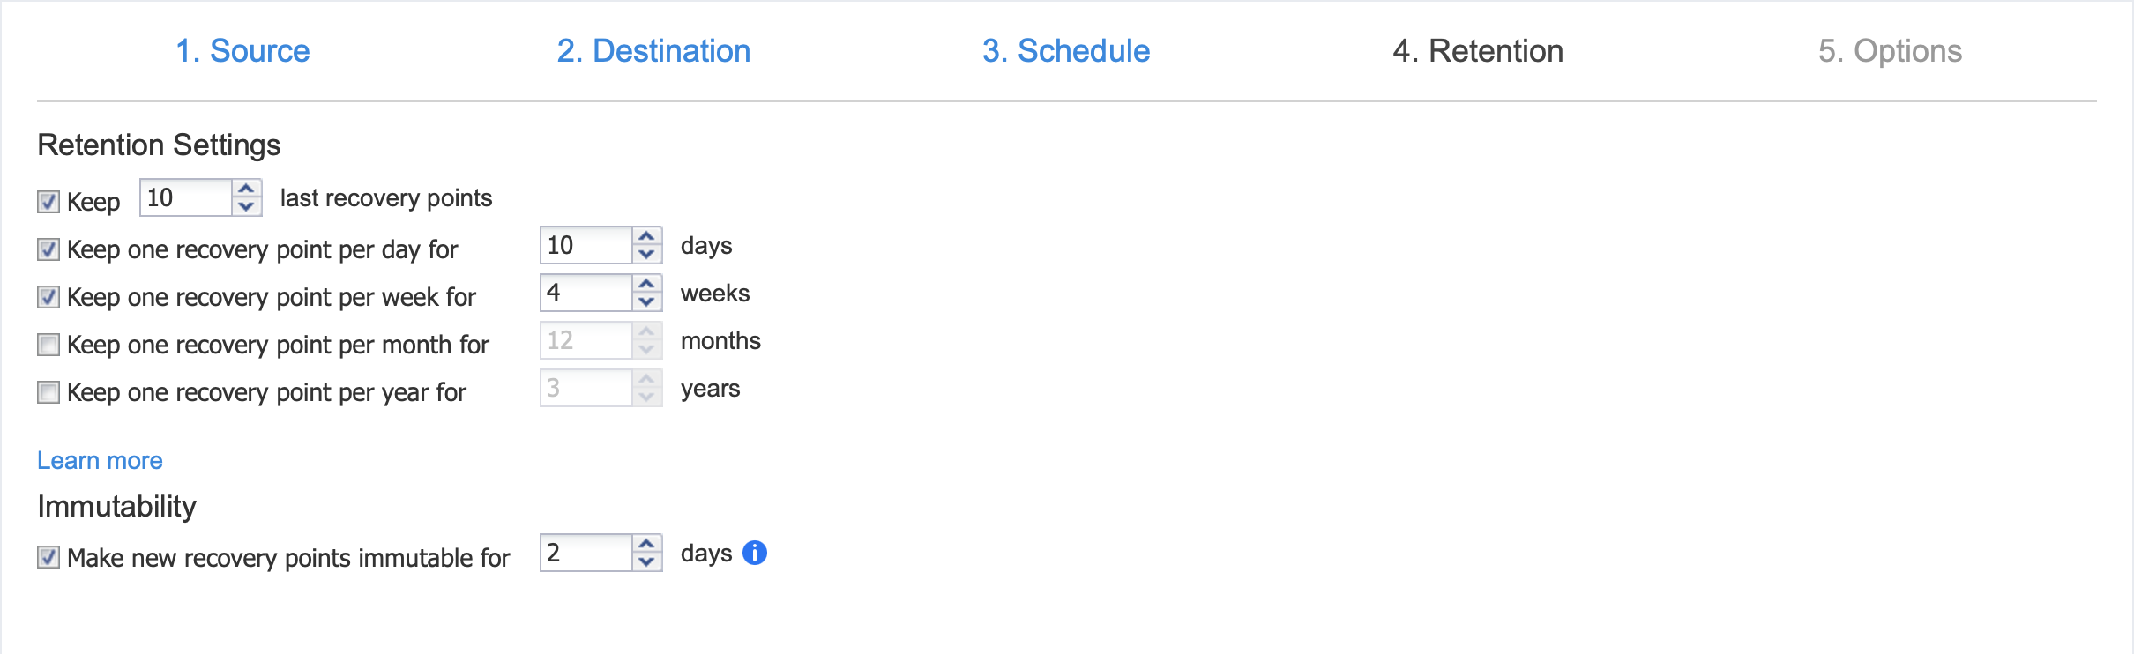Click the weeks number input field
This screenshot has width=2134, height=654.
coord(586,293)
